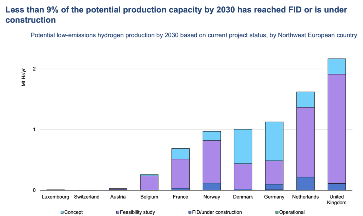
Task: Click the Germany concept bar segment
Action: click(274, 141)
